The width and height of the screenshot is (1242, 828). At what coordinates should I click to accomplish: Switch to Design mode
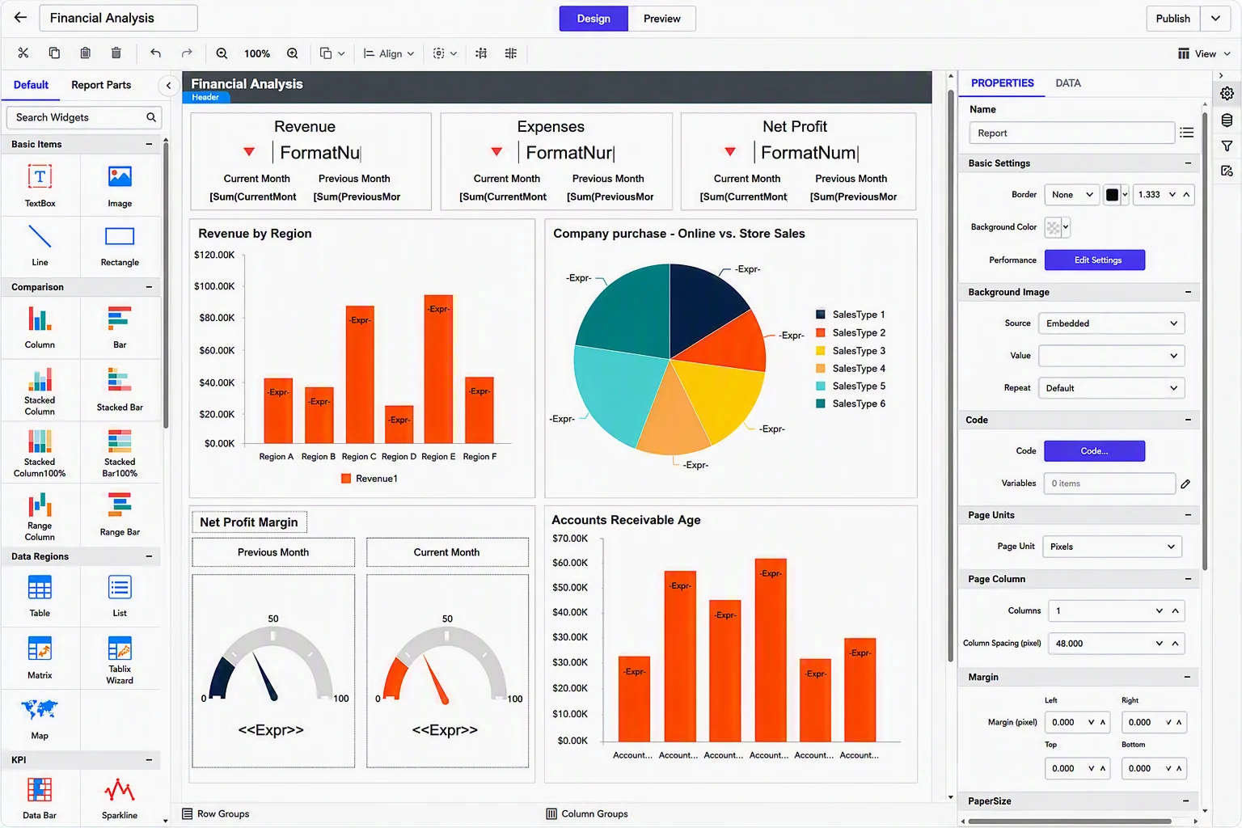[594, 19]
